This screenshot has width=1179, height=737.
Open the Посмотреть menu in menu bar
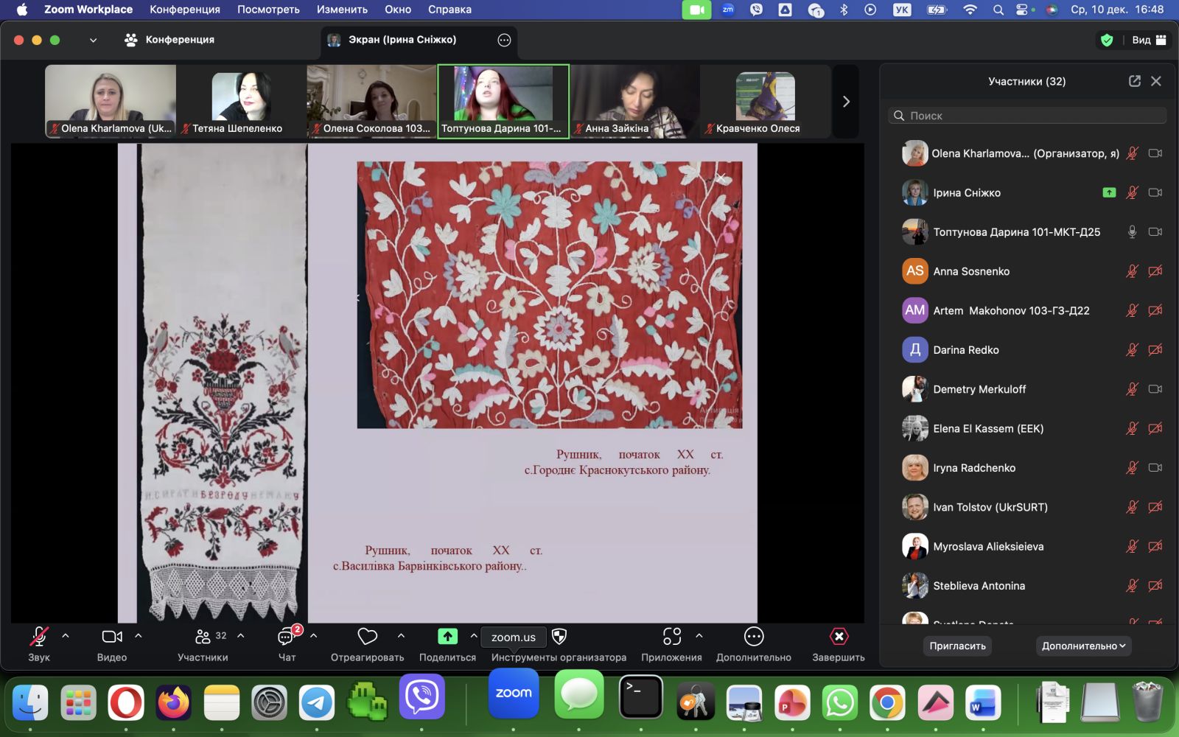[x=268, y=10]
